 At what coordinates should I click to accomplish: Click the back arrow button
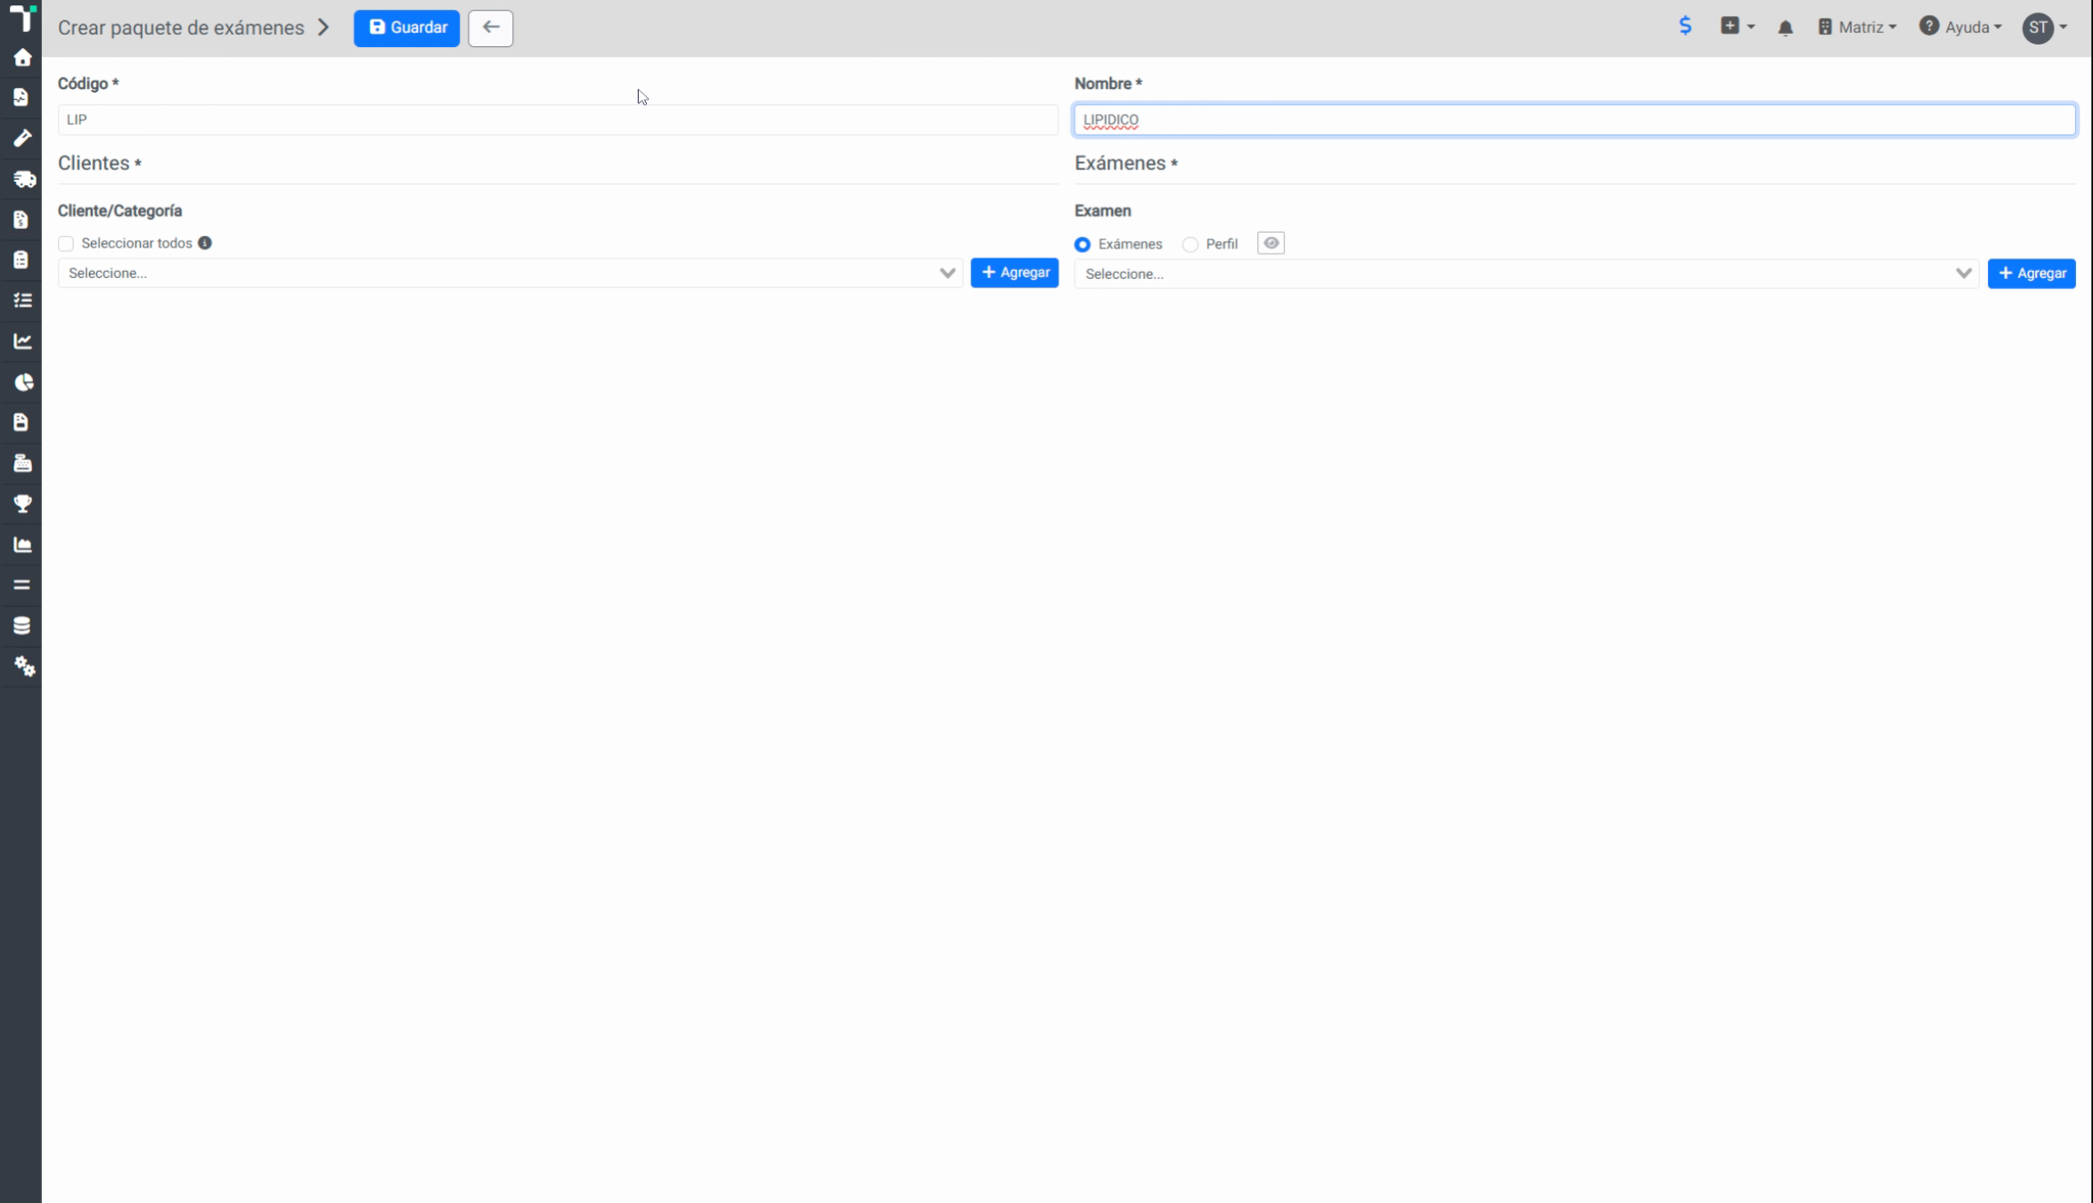(490, 28)
